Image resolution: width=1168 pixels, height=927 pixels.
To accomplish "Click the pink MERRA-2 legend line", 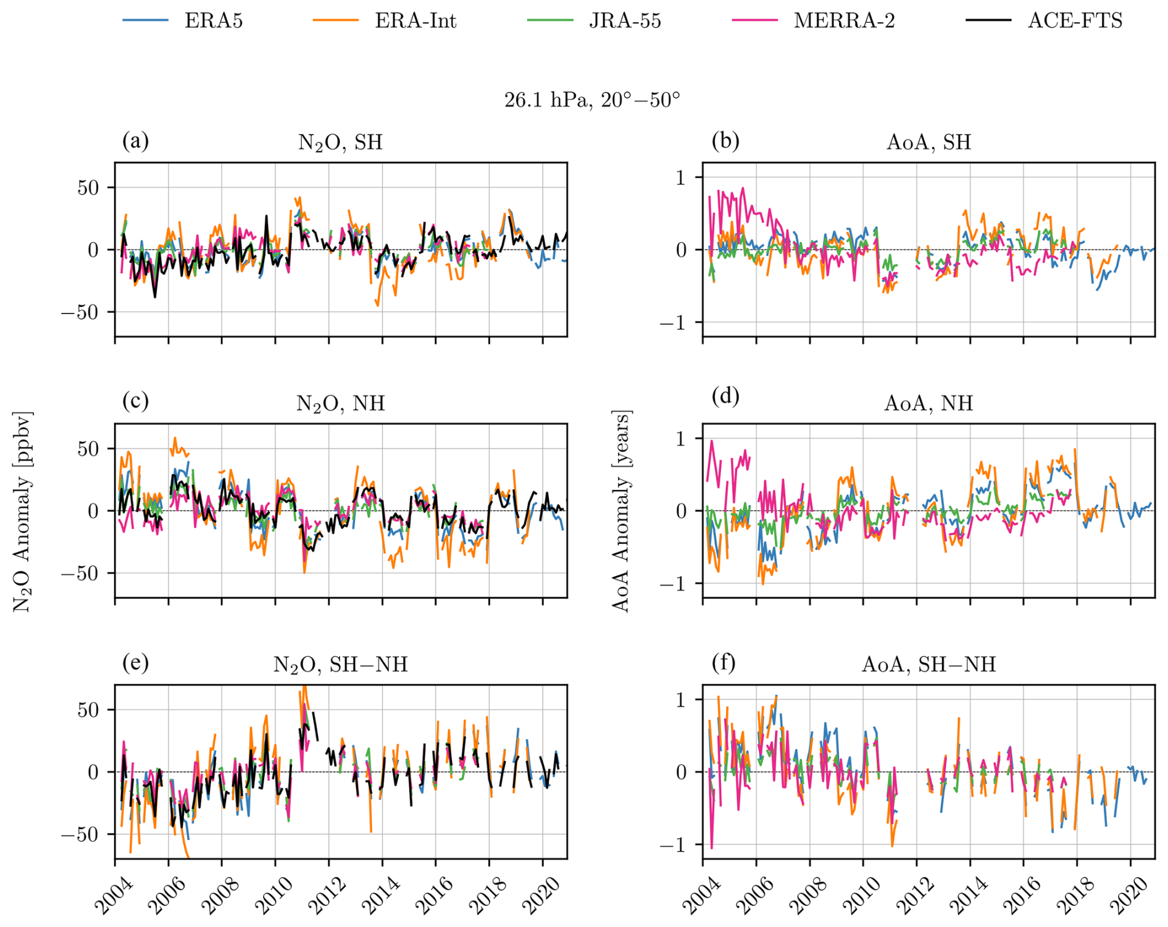I will click(x=754, y=20).
